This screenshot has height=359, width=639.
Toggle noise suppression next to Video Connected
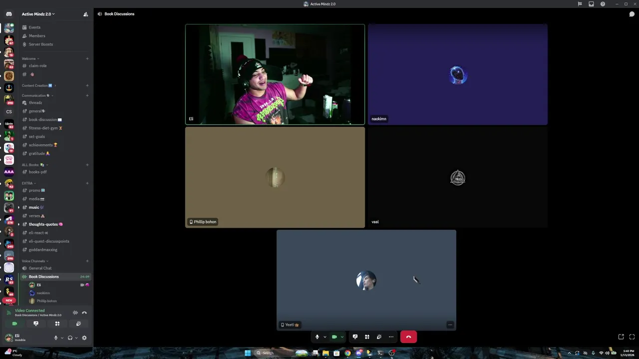75,313
